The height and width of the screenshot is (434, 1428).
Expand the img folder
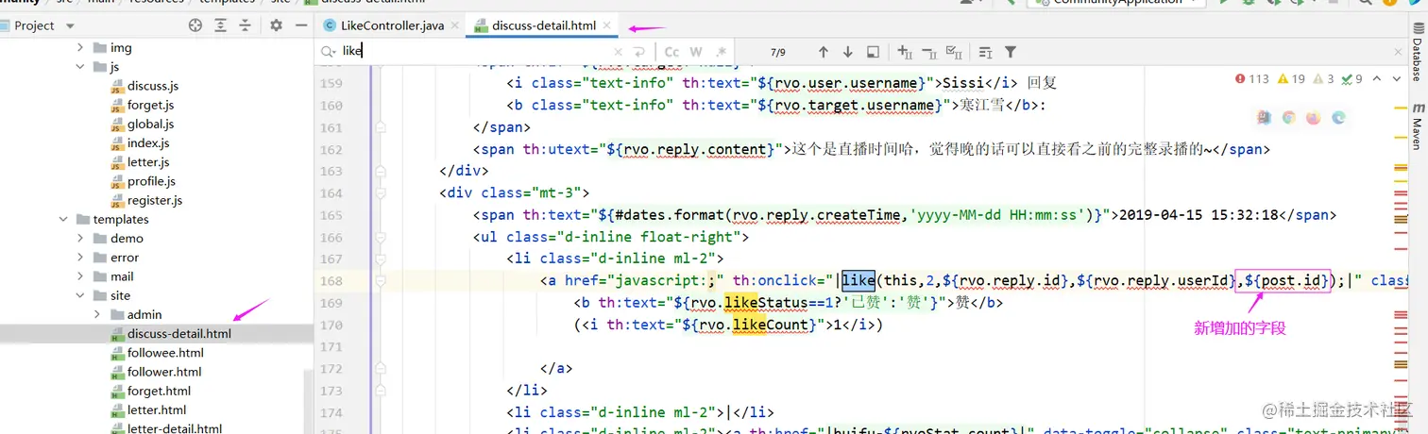[80, 48]
